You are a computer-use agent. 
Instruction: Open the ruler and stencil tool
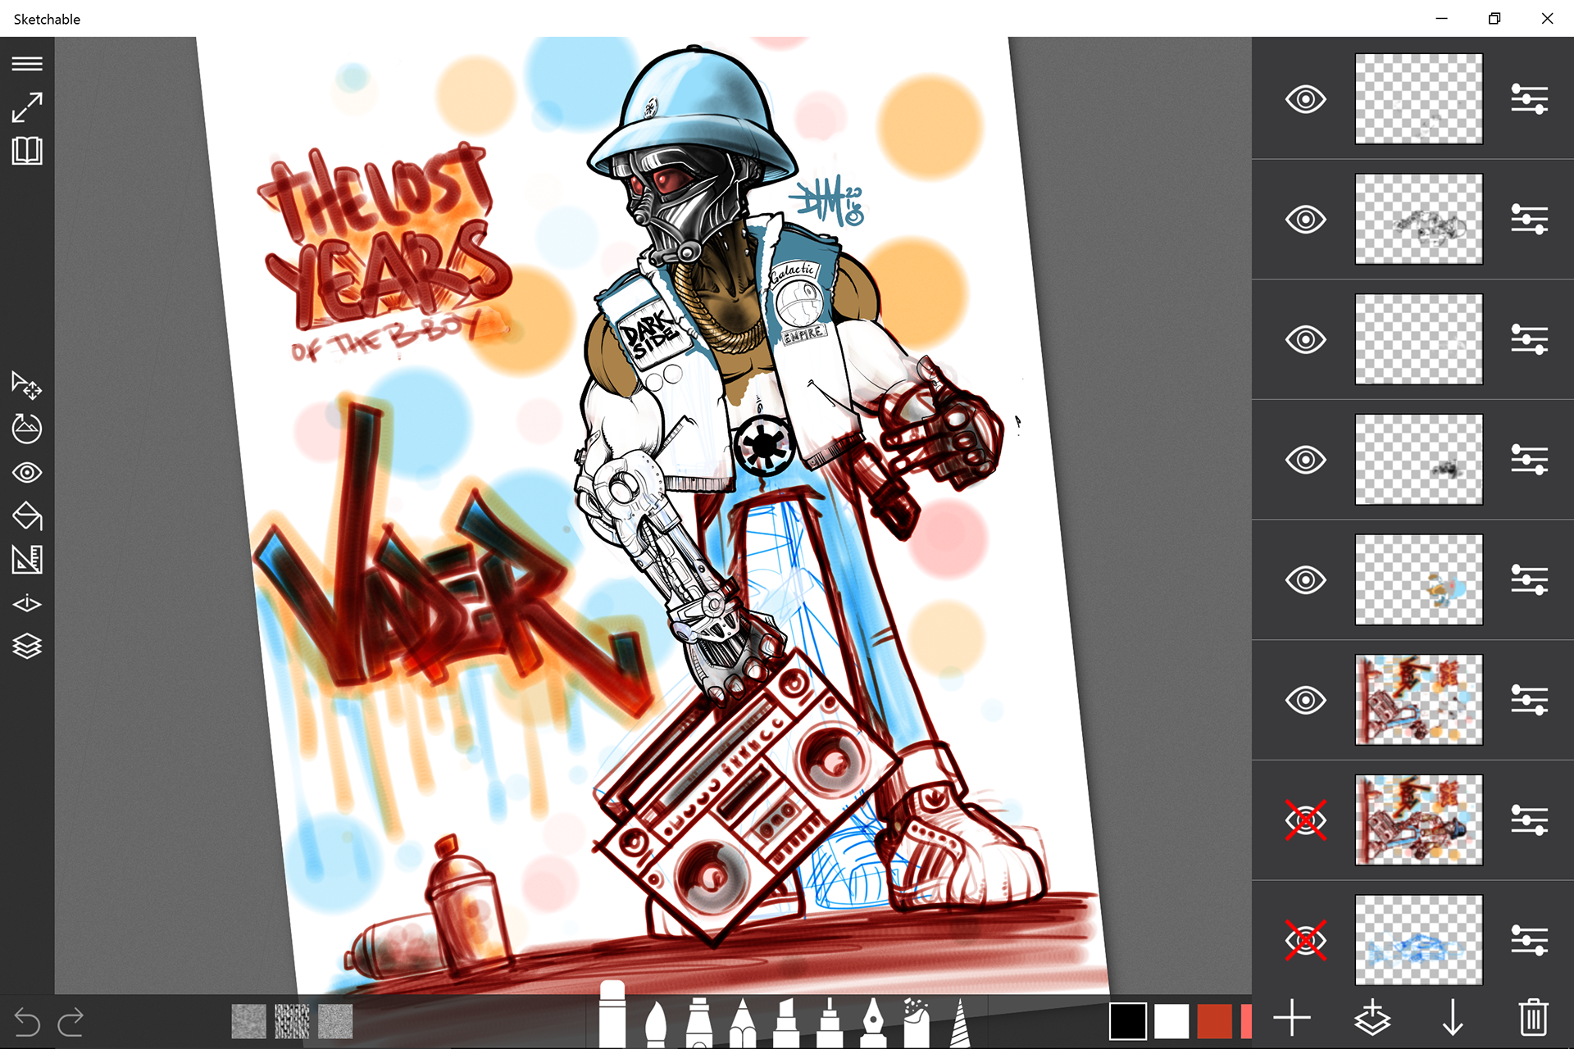(27, 560)
